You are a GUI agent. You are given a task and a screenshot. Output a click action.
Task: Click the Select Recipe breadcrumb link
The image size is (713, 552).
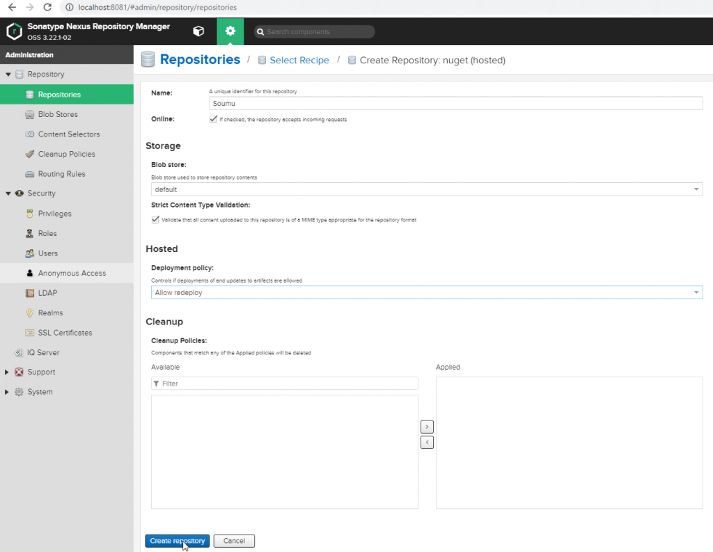(299, 60)
